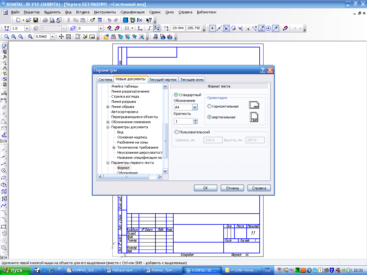Open the f(x) variables icon
The image size is (367, 275).
point(140,20)
